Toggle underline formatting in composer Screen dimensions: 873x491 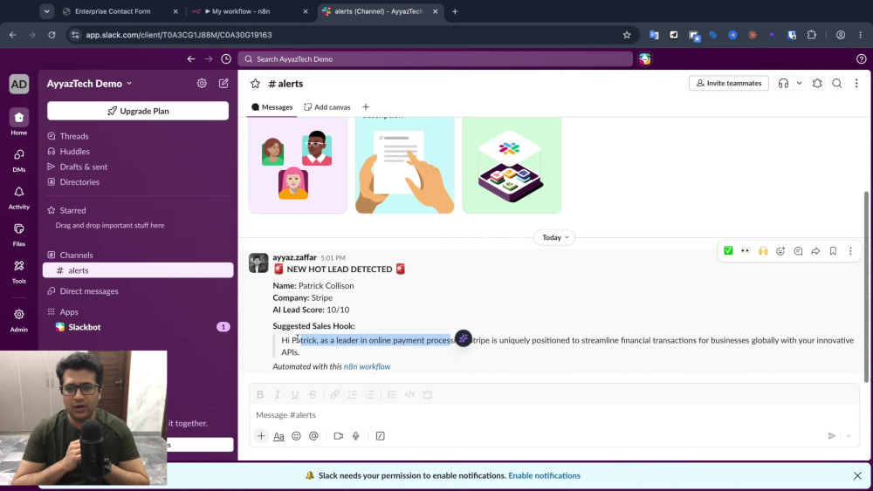click(295, 395)
